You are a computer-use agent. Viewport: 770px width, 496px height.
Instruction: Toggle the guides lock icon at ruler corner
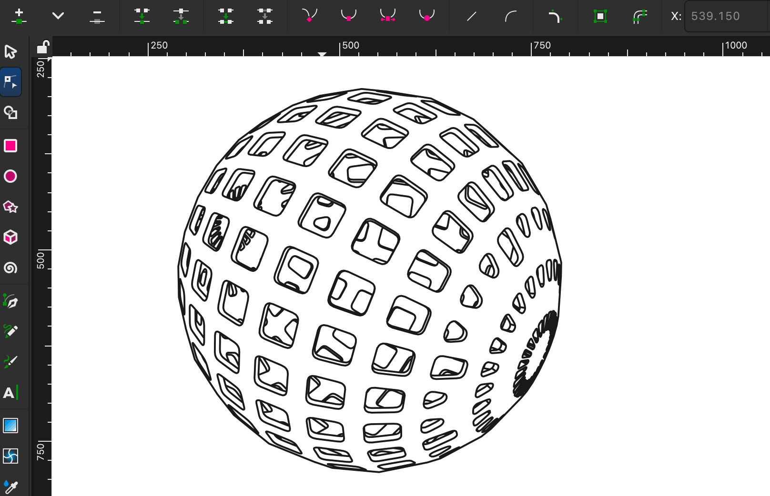pos(43,47)
